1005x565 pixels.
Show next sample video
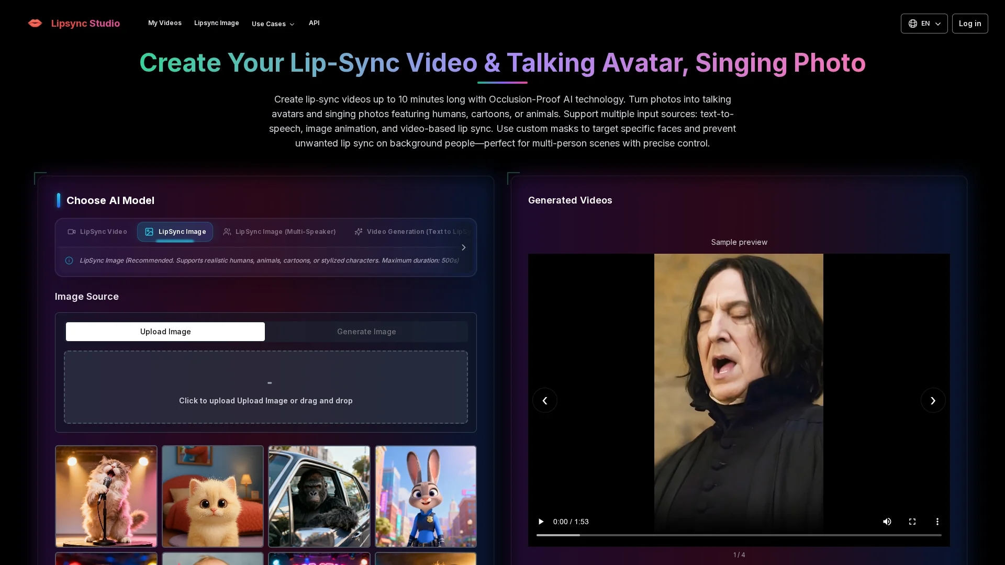[x=933, y=401]
